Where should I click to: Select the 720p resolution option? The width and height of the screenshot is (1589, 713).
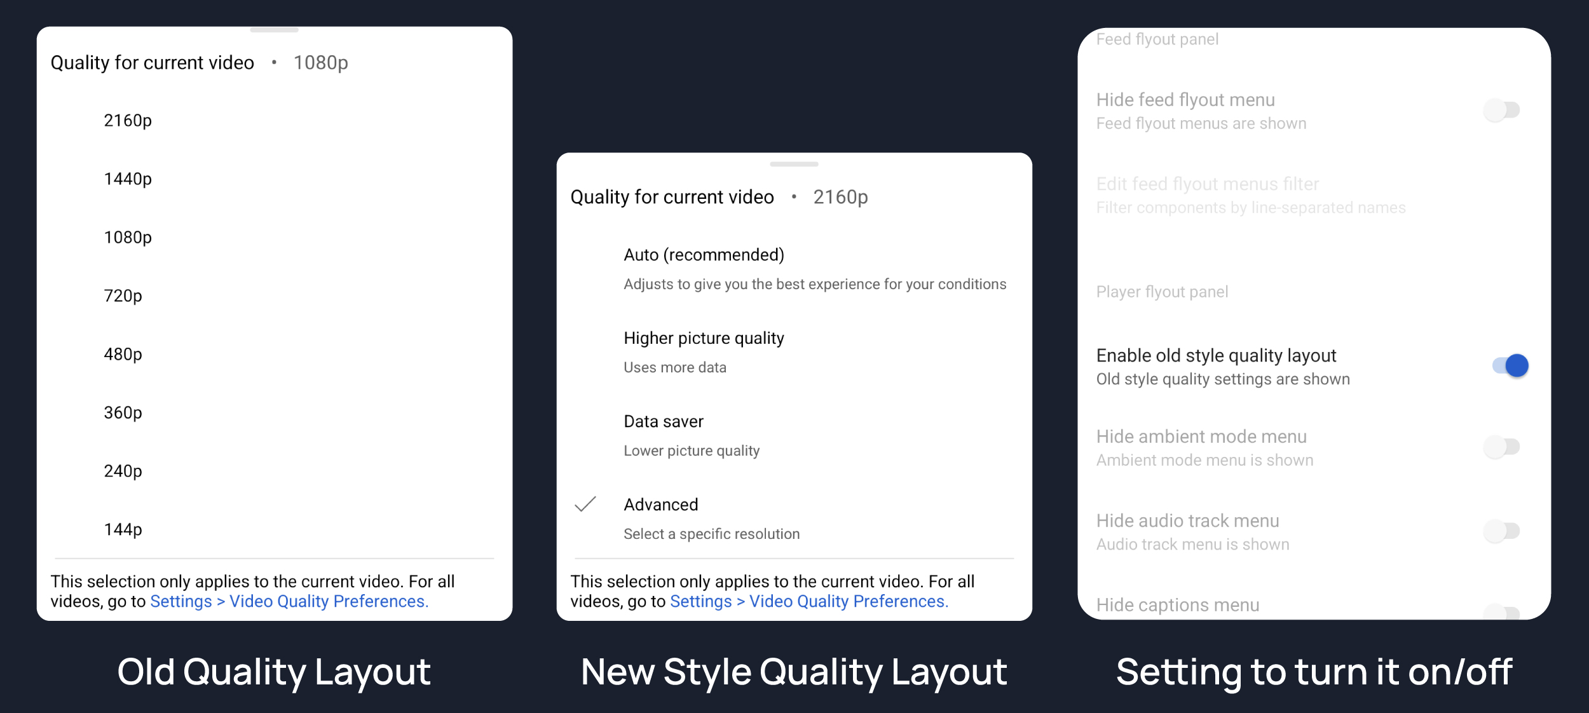[x=123, y=296]
